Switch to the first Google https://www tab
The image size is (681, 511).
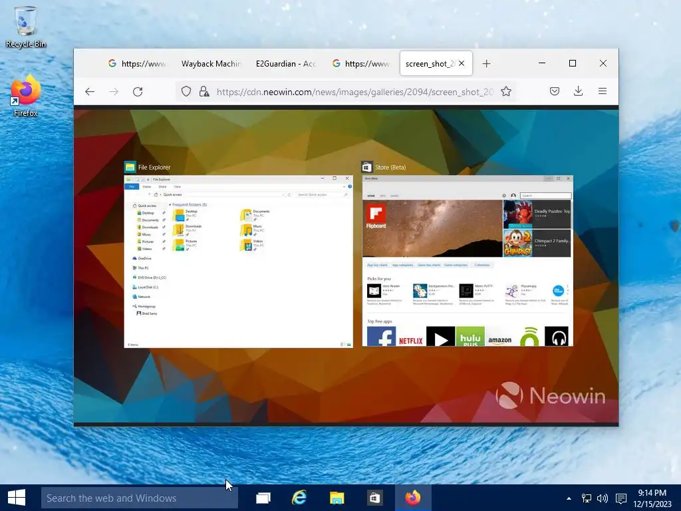[x=137, y=64]
